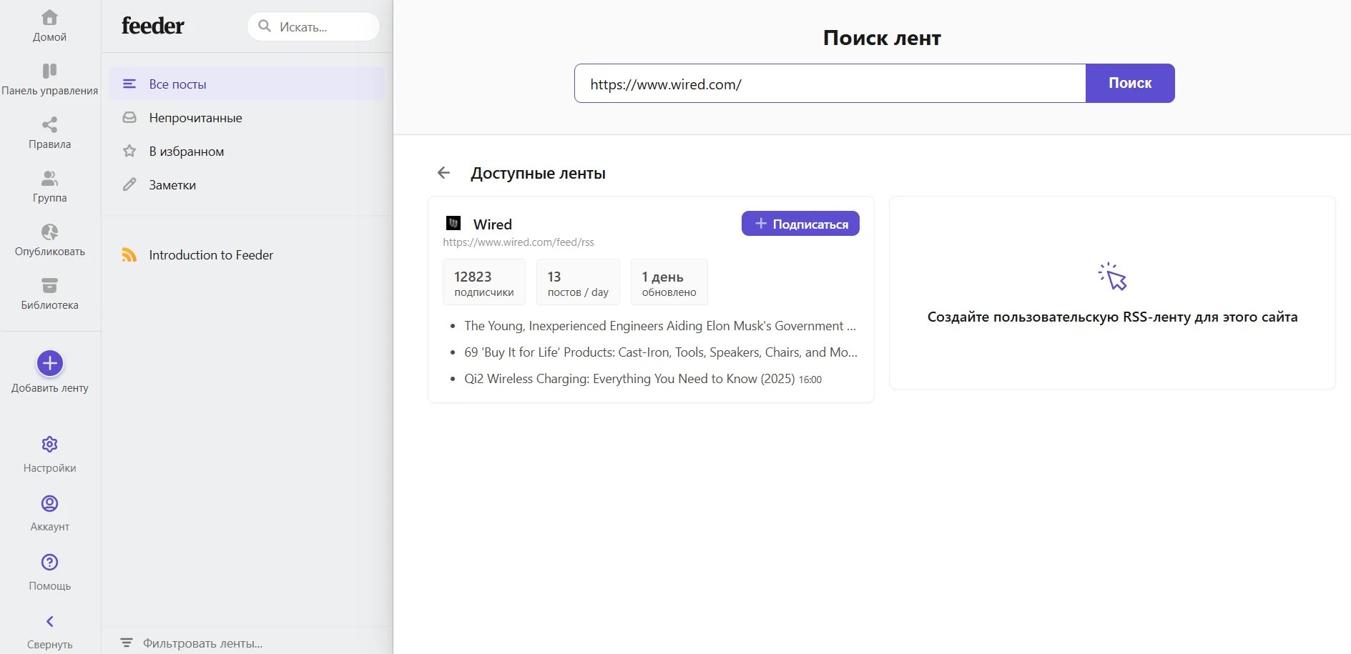Click the 12823 подписчики stat box
The width and height of the screenshot is (1351, 654).
tap(484, 282)
